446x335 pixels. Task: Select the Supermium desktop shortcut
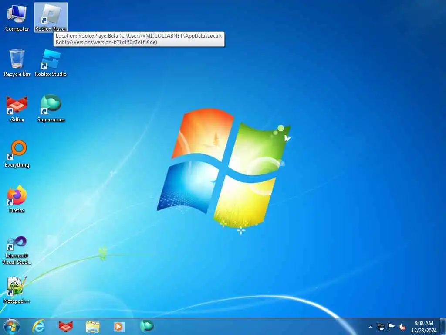[51, 109]
